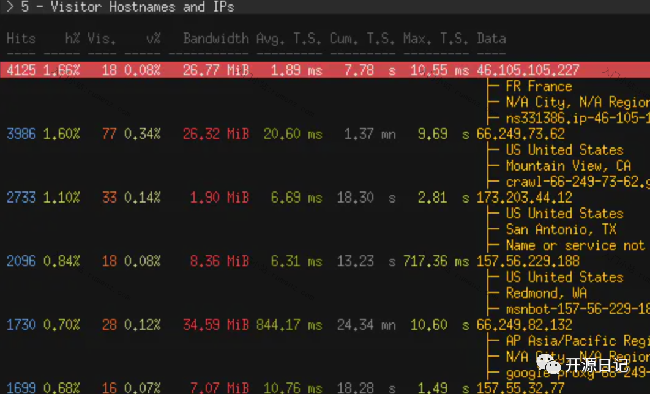Image resolution: width=650 pixels, height=394 pixels.
Task: Click average time 1.89 ms
Action: tap(296, 70)
